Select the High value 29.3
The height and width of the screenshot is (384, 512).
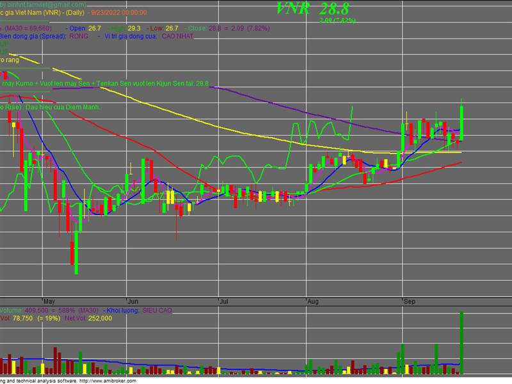(132, 27)
